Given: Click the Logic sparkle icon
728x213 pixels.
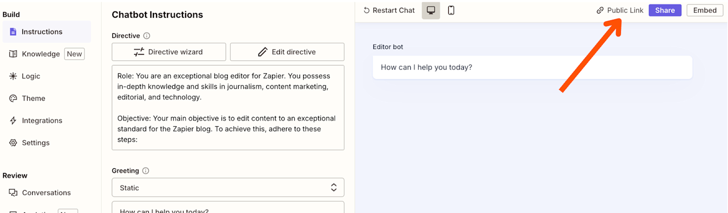Looking at the screenshot, I should (x=13, y=76).
